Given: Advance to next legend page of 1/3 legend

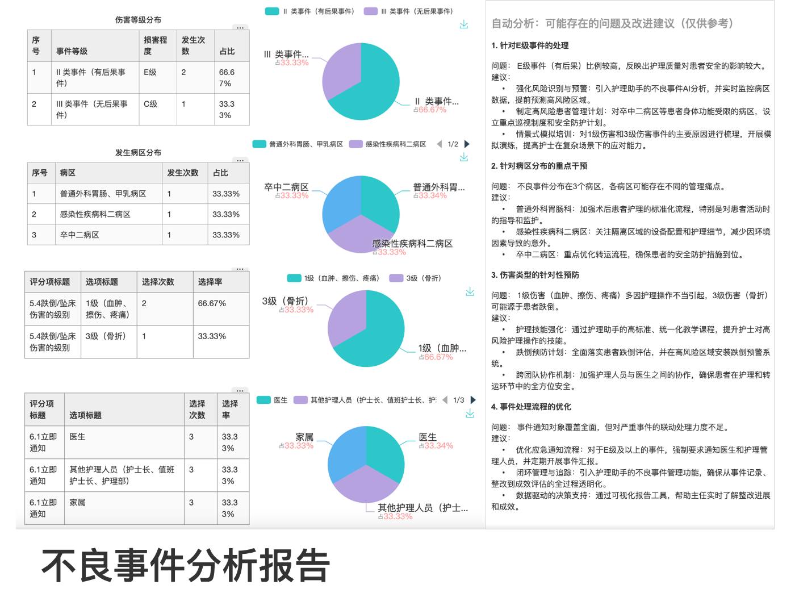Looking at the screenshot, I should point(473,400).
